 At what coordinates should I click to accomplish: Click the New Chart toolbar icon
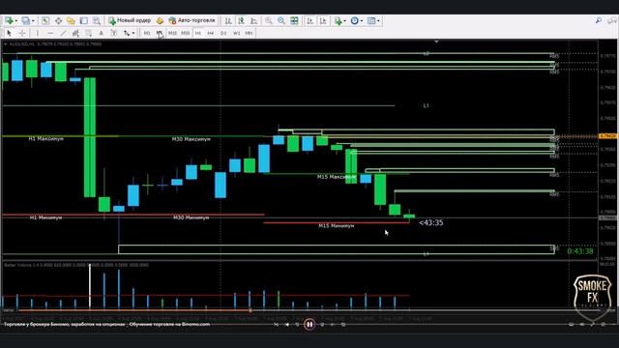click(9, 20)
